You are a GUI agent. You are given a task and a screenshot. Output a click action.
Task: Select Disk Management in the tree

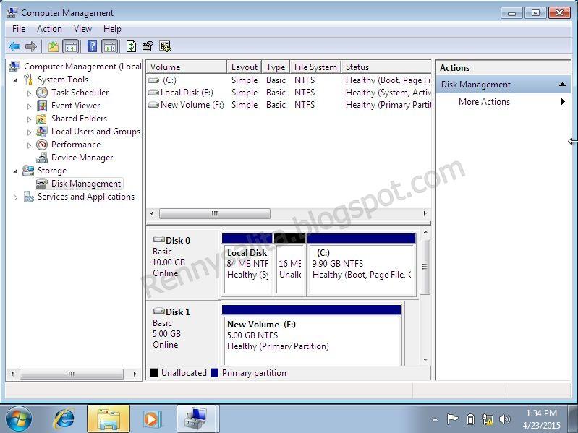pyautogui.click(x=86, y=184)
